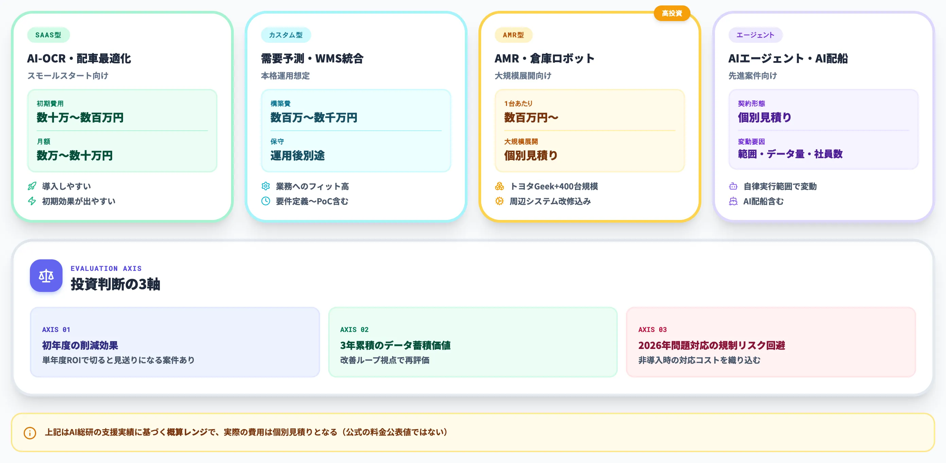Open the AXIS 02 3年累積のデータ蓄積価値 card
The height and width of the screenshot is (463, 946).
(x=473, y=342)
